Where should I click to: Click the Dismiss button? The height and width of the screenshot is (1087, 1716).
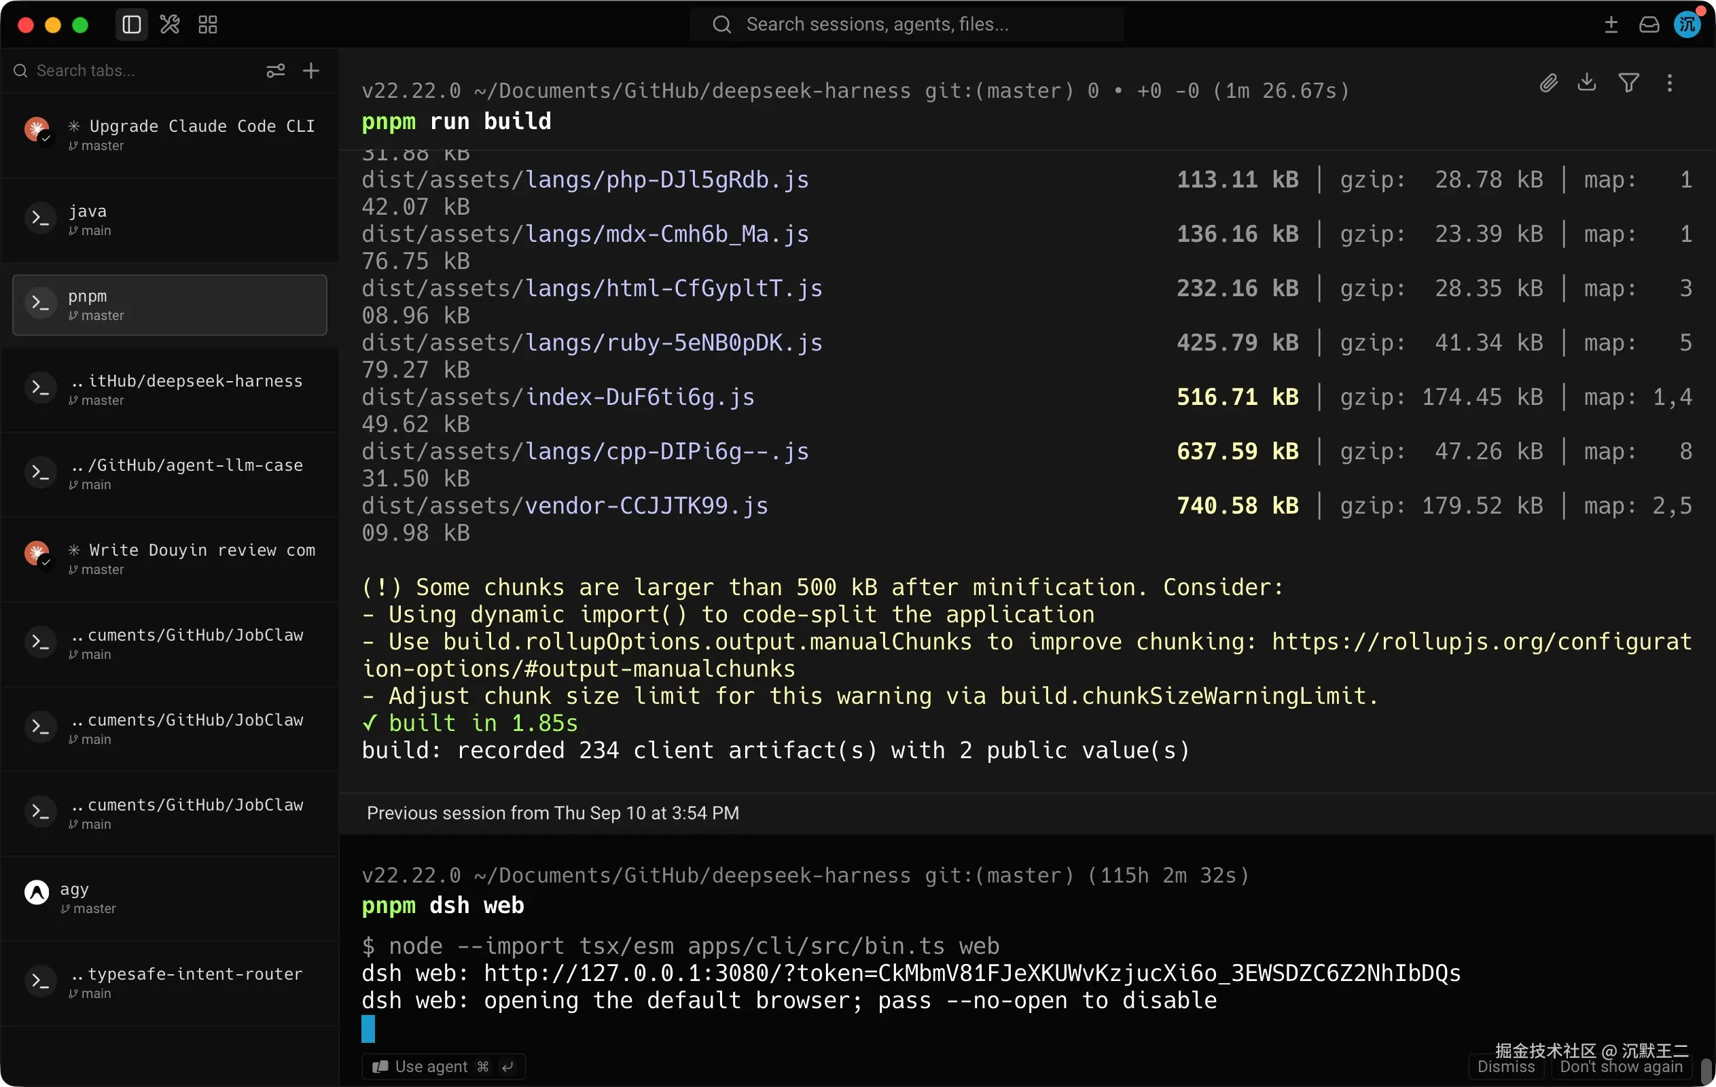pos(1506,1067)
